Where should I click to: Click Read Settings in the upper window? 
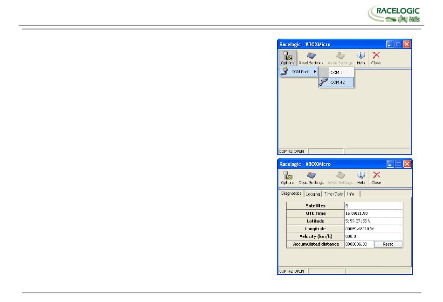click(x=311, y=58)
